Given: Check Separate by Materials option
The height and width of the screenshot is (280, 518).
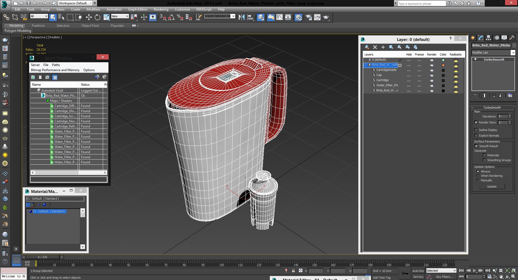Looking at the screenshot, I should pyautogui.click(x=484, y=155).
